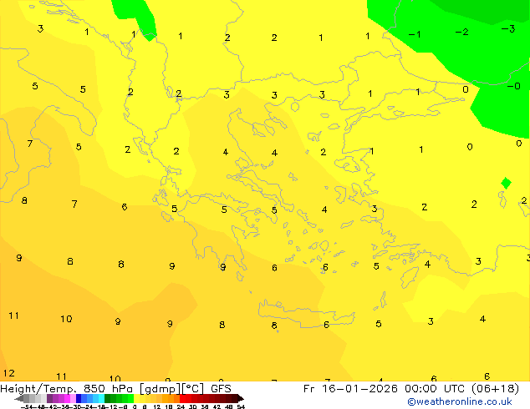Click the temperature value '-0' on the map
Viewport: 530px width, 409px height.
tap(514, 86)
